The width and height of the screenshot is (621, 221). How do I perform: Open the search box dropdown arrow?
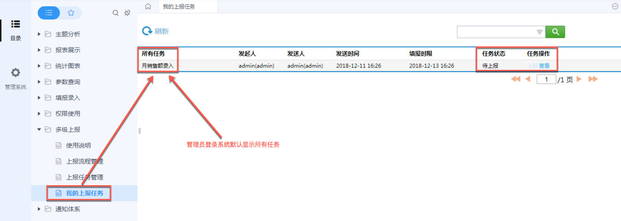point(539,32)
